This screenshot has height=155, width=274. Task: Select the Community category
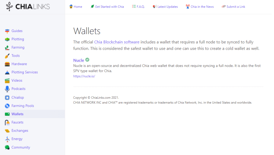pos(21,147)
